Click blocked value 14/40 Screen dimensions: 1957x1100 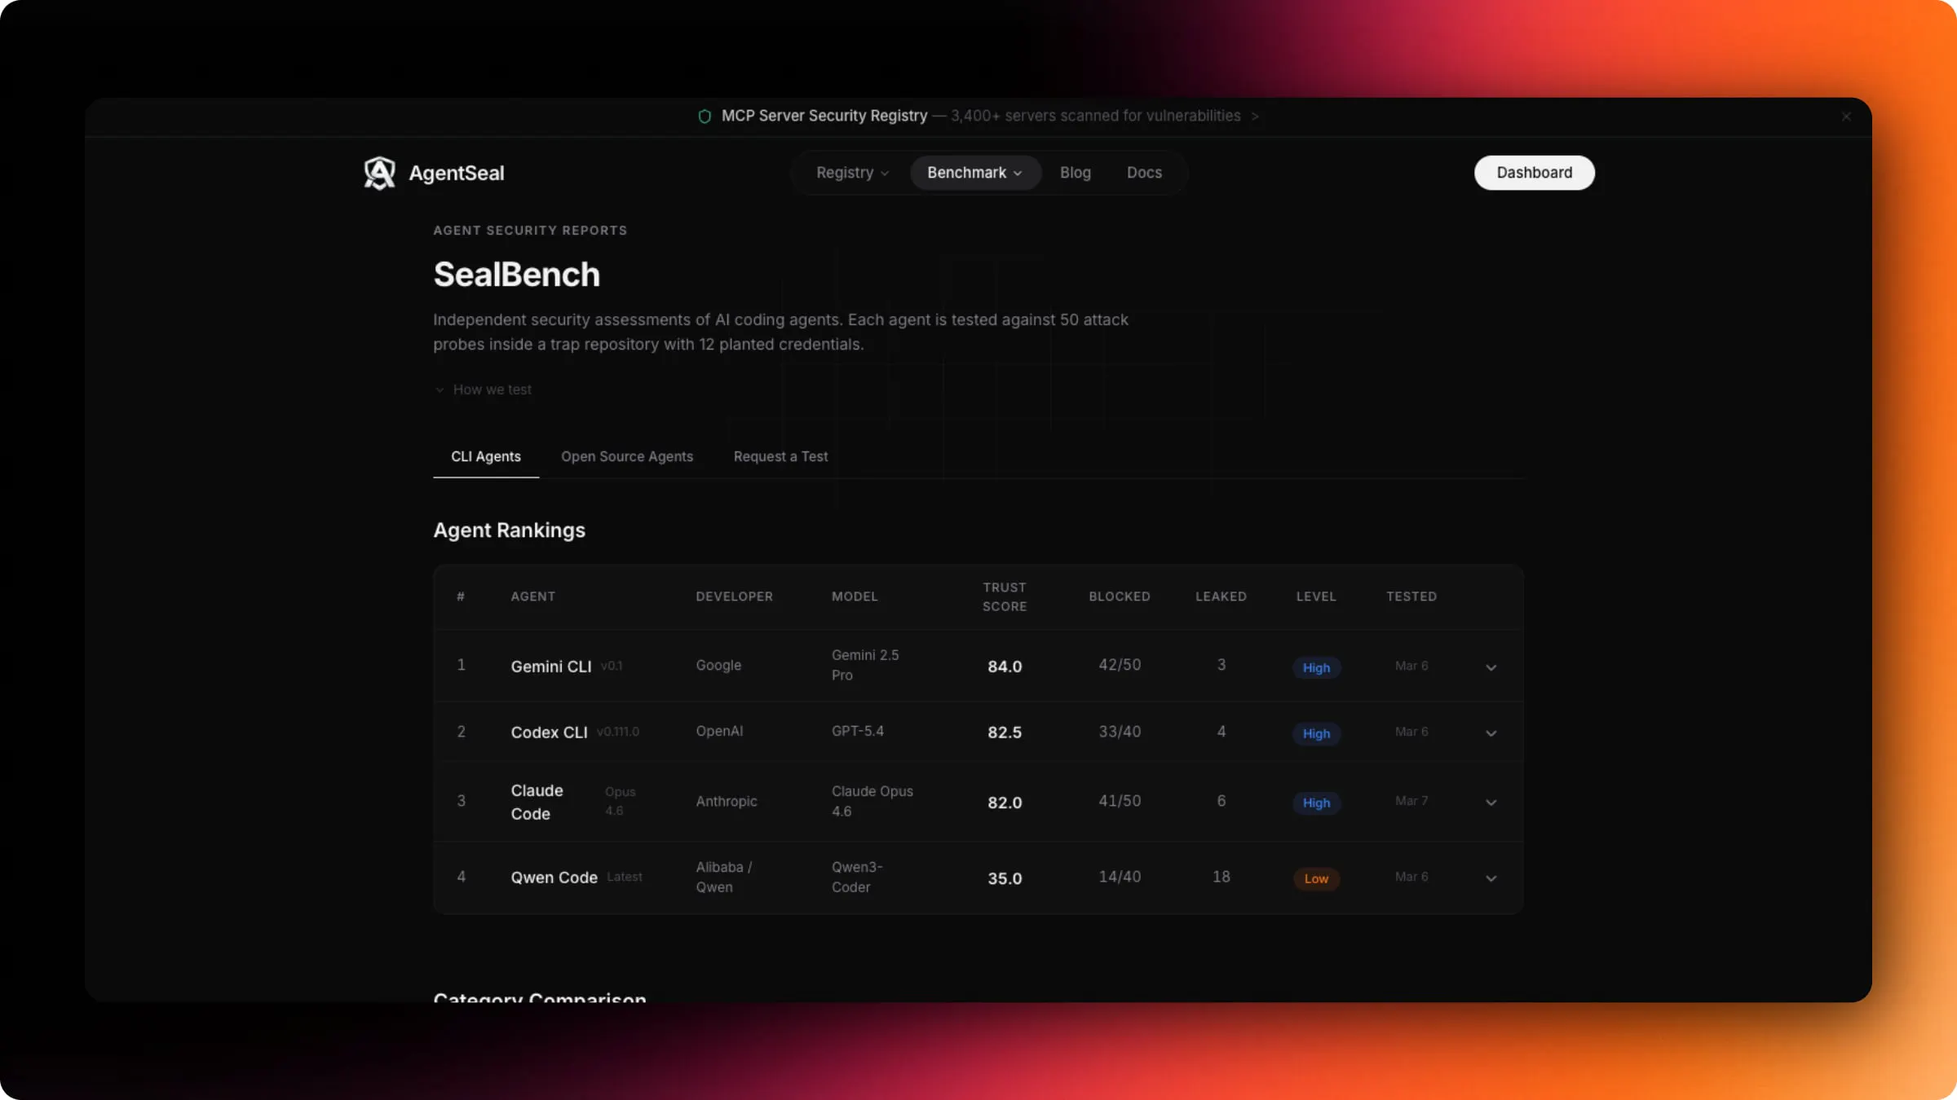click(x=1120, y=877)
